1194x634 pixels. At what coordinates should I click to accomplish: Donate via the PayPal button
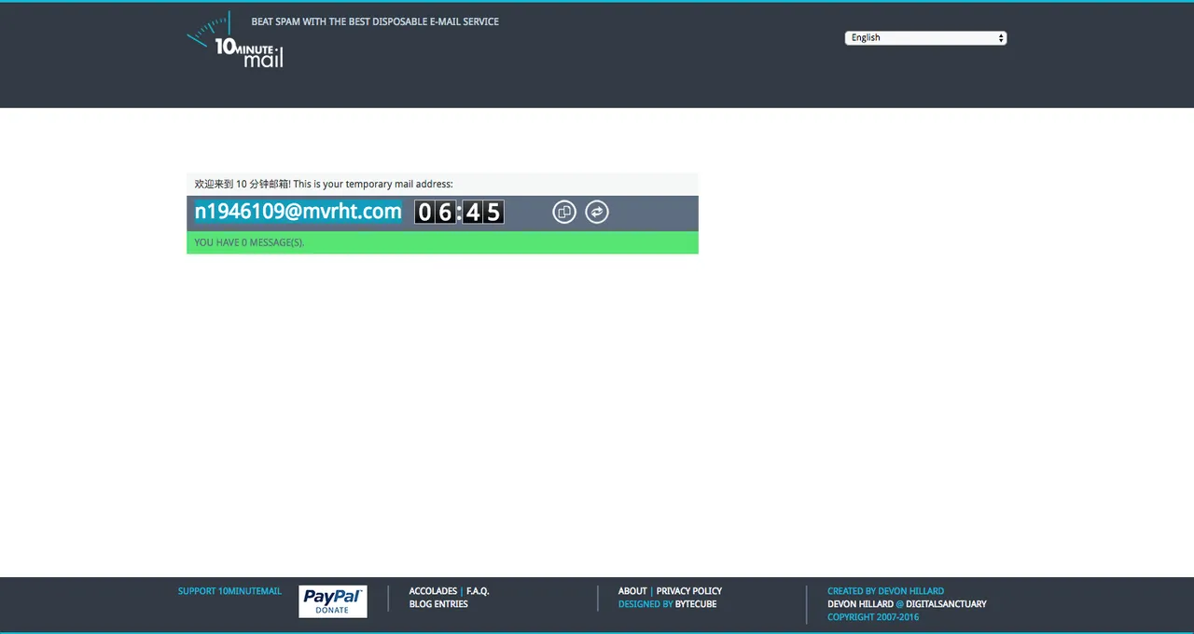333,601
